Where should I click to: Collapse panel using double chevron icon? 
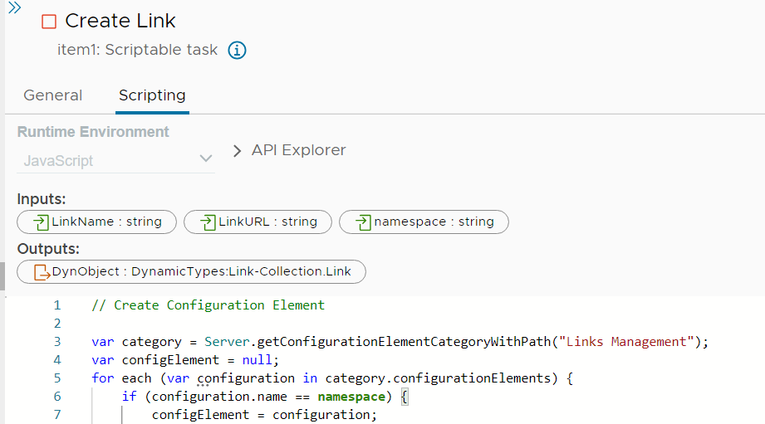pyautogui.click(x=14, y=8)
